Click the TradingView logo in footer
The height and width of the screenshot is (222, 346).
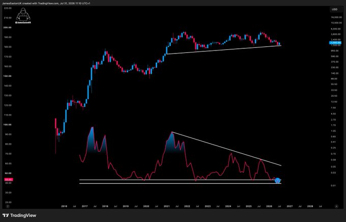pos(19,215)
